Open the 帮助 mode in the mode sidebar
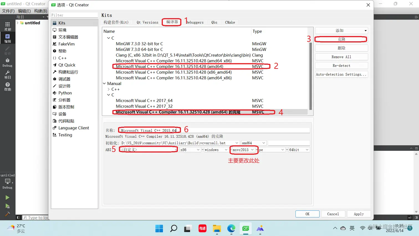This screenshot has width=419, height=236. click(x=7, y=86)
